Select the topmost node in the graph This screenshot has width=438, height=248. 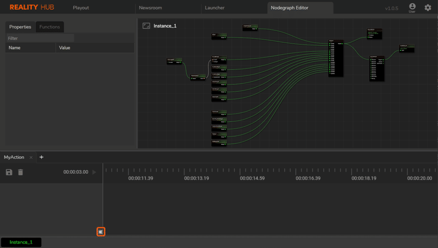pos(250,27)
